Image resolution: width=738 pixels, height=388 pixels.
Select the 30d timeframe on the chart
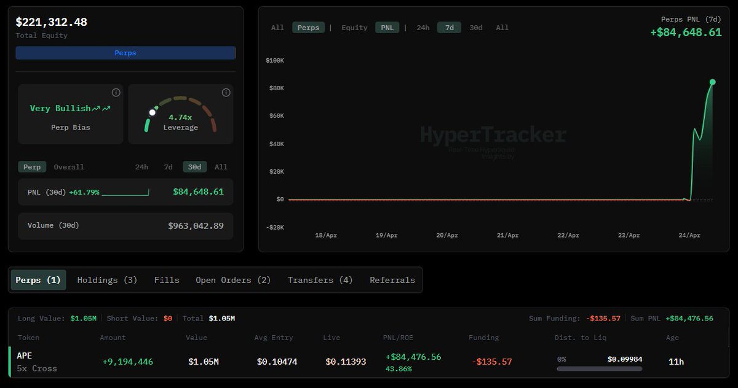pos(475,27)
